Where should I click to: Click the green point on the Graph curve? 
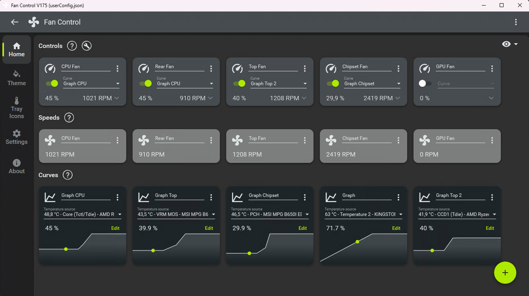click(x=358, y=241)
